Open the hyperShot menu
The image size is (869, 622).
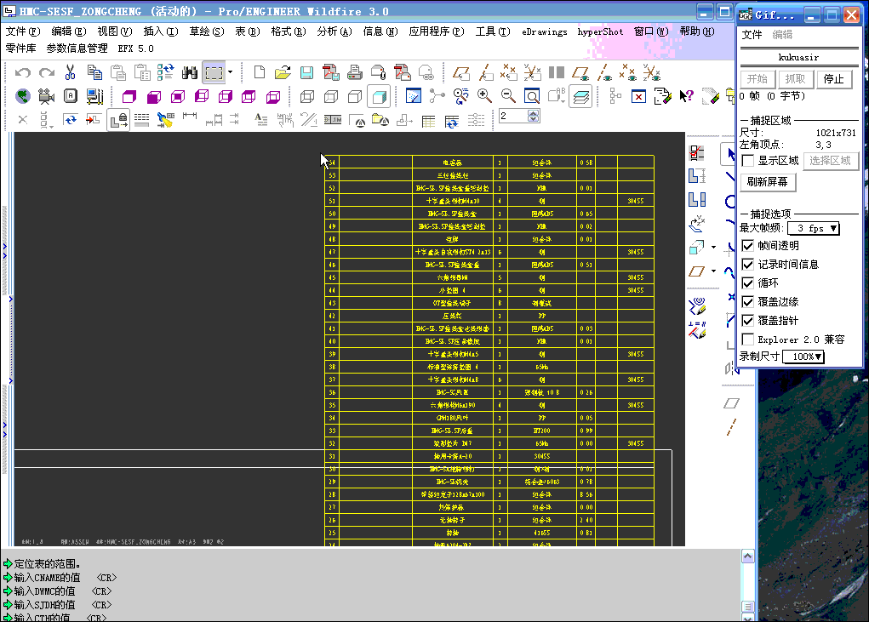[x=600, y=31]
